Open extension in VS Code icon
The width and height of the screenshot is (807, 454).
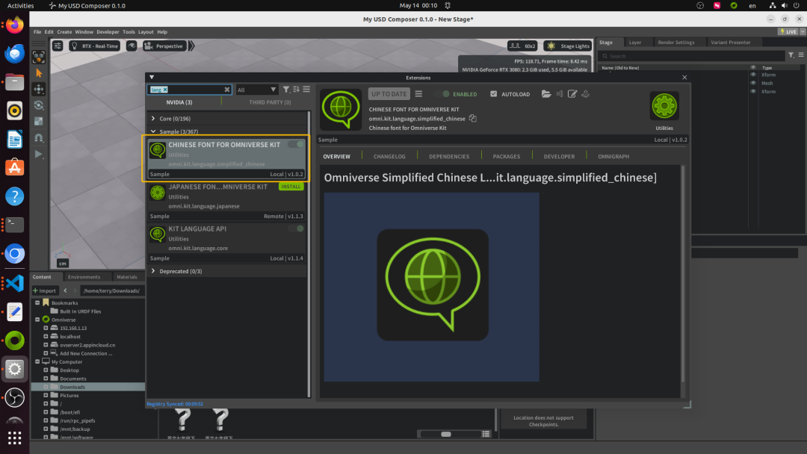[560, 94]
